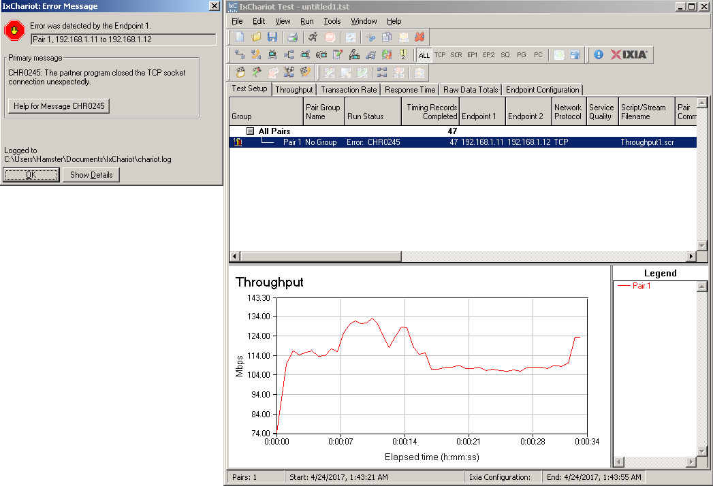
Task: Click the Script/Stream Filename column header
Action: point(647,112)
